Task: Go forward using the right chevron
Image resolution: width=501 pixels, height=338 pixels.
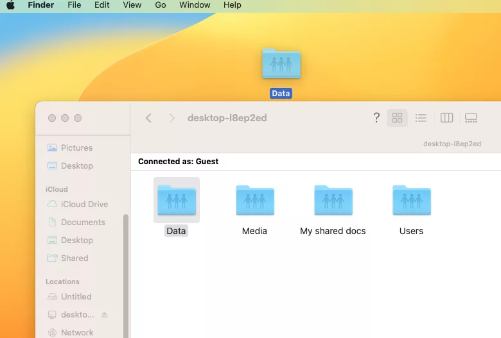Action: (171, 118)
